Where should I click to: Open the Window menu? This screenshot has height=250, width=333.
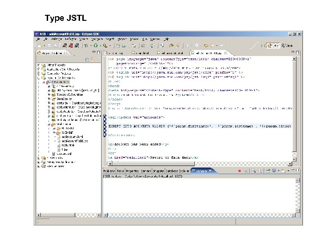tap(155, 39)
